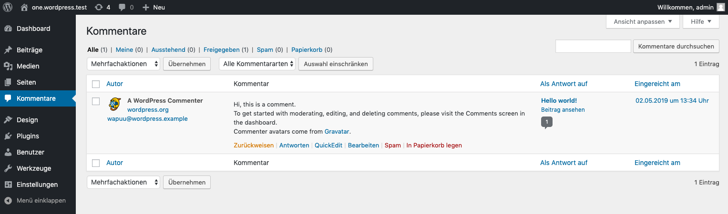Click the commenter's wordpress.org link

click(x=148, y=110)
